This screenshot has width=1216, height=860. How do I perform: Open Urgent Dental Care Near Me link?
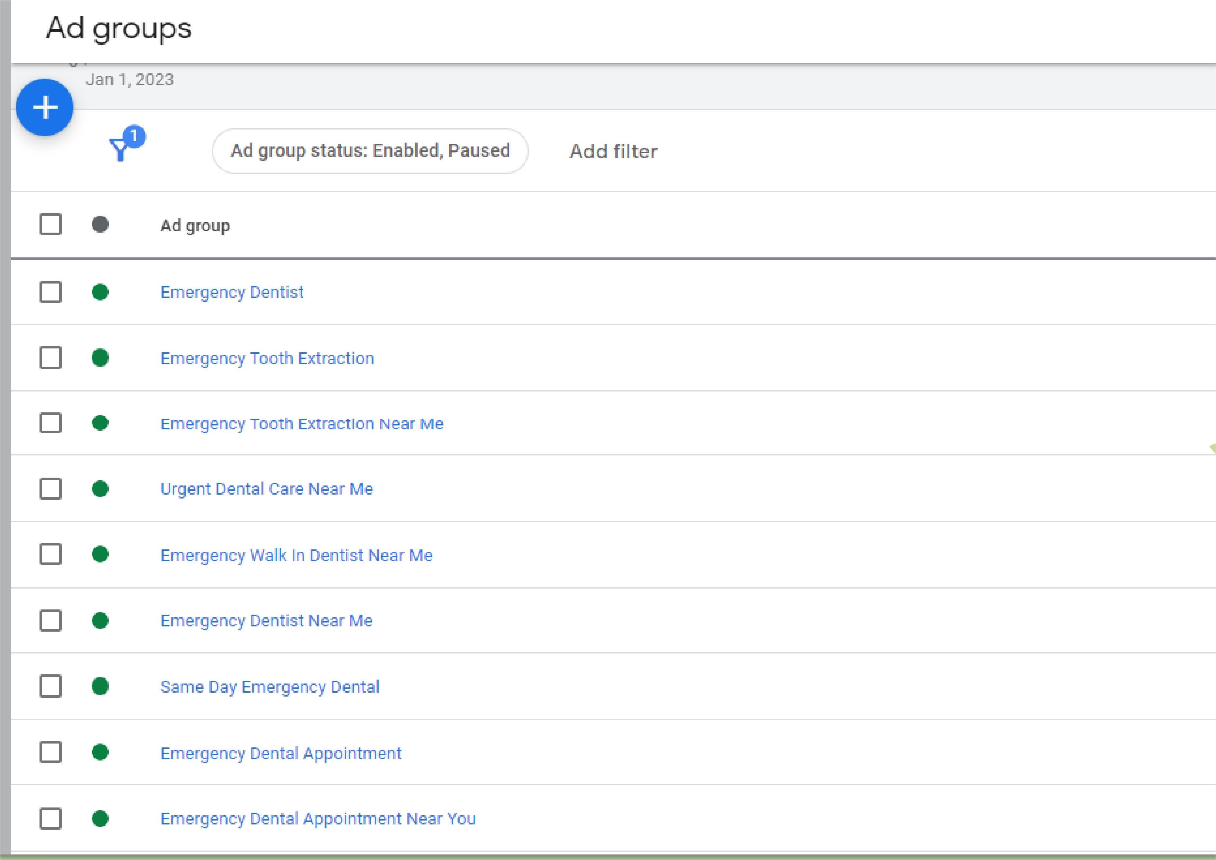pos(266,489)
